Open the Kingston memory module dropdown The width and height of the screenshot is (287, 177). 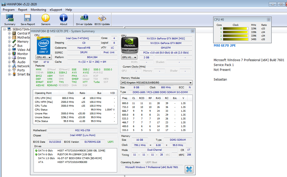pos(156,82)
